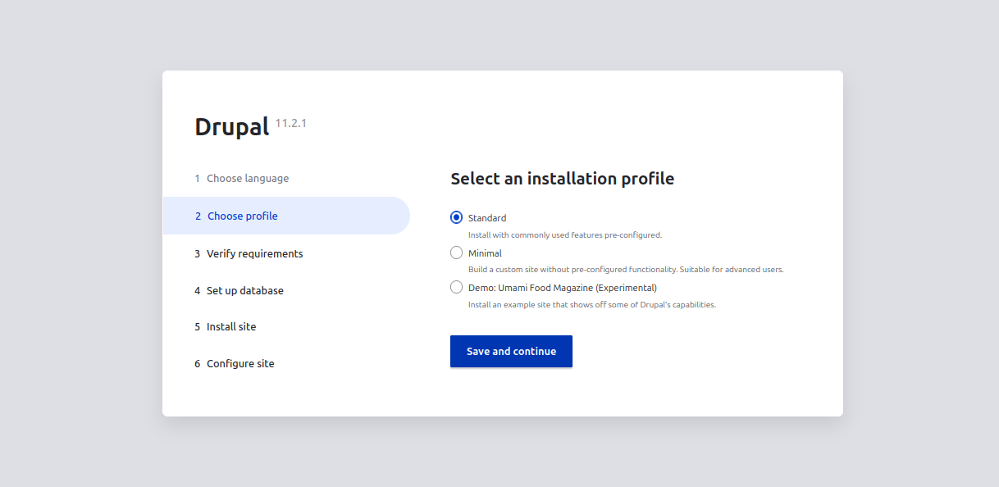The width and height of the screenshot is (999, 487).
Task: Click the Drupal title text
Action: tap(232, 127)
